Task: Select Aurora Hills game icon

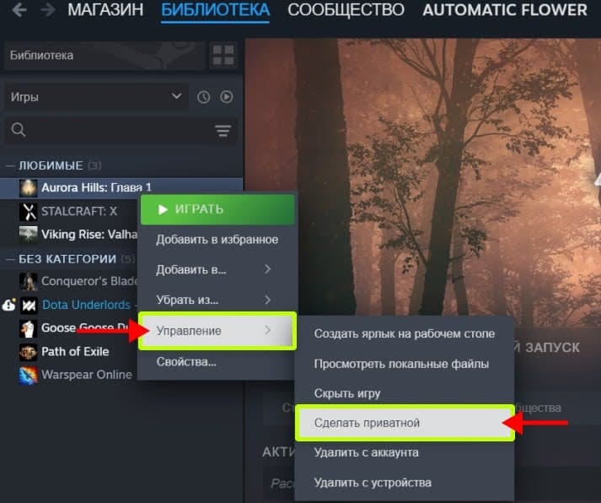Action: coord(29,188)
